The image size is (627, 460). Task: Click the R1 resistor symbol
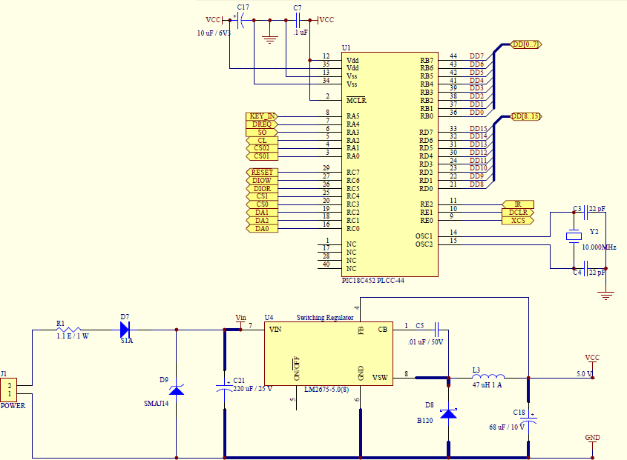tap(69, 330)
